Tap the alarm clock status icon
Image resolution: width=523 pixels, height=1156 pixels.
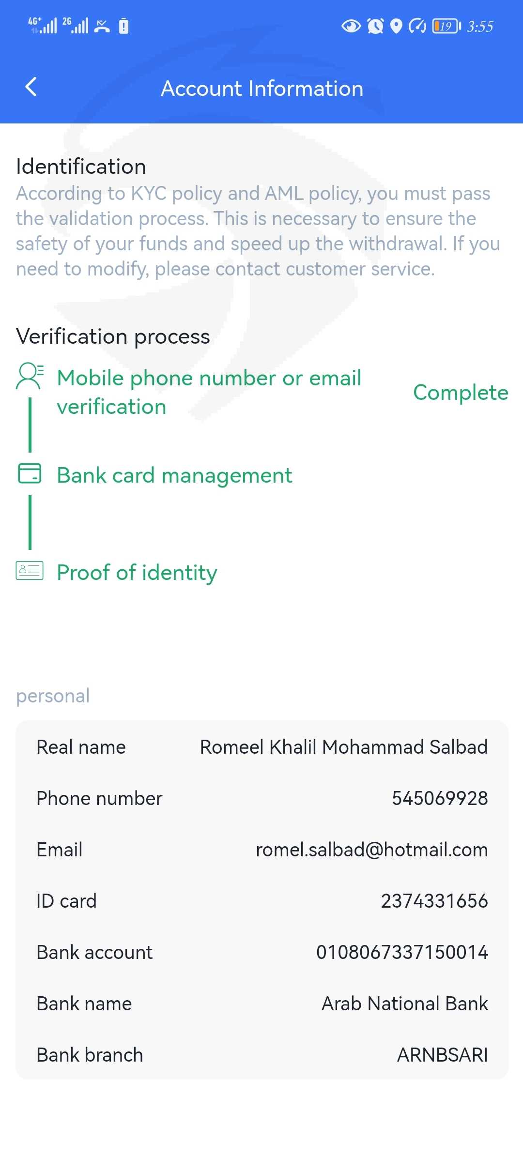[x=375, y=26]
